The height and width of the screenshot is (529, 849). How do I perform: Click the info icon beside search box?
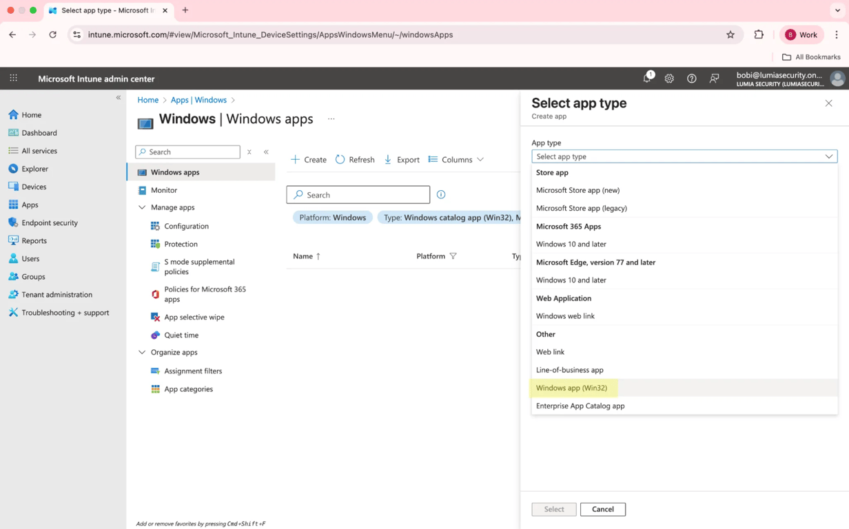(x=441, y=195)
